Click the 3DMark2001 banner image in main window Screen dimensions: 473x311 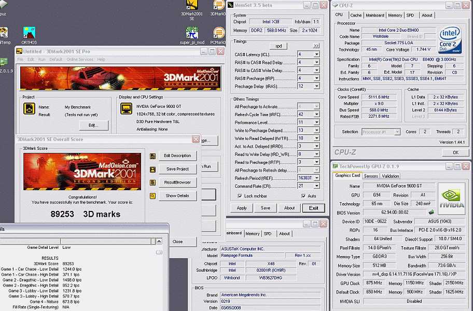point(120,78)
